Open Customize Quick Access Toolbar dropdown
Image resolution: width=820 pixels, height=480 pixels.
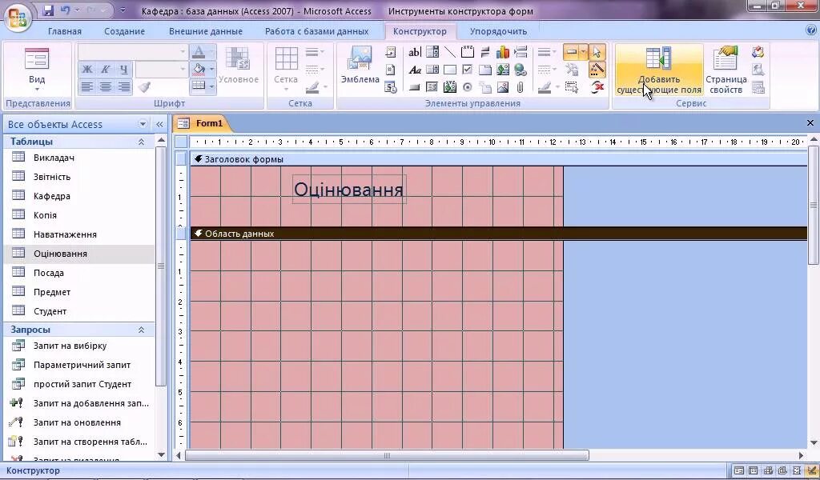pos(123,10)
